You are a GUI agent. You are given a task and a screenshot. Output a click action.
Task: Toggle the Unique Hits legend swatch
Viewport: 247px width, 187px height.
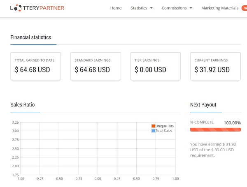153,126
